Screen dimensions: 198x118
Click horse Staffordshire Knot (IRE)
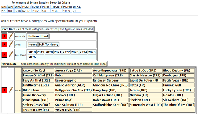coord(110,105)
